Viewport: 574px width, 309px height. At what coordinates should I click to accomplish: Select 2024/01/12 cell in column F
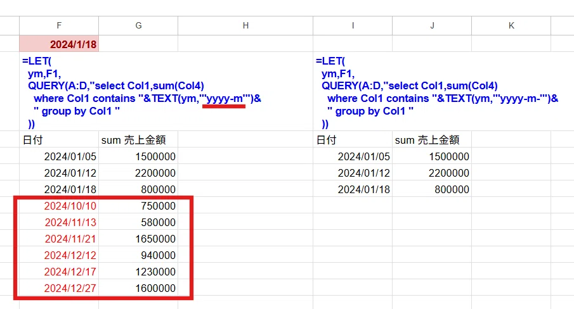[59, 173]
